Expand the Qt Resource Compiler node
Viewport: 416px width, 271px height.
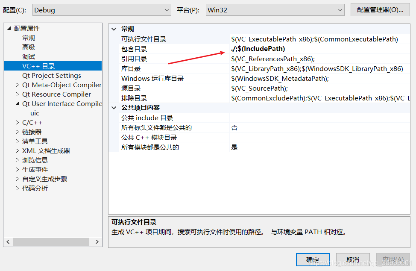[x=17, y=94]
